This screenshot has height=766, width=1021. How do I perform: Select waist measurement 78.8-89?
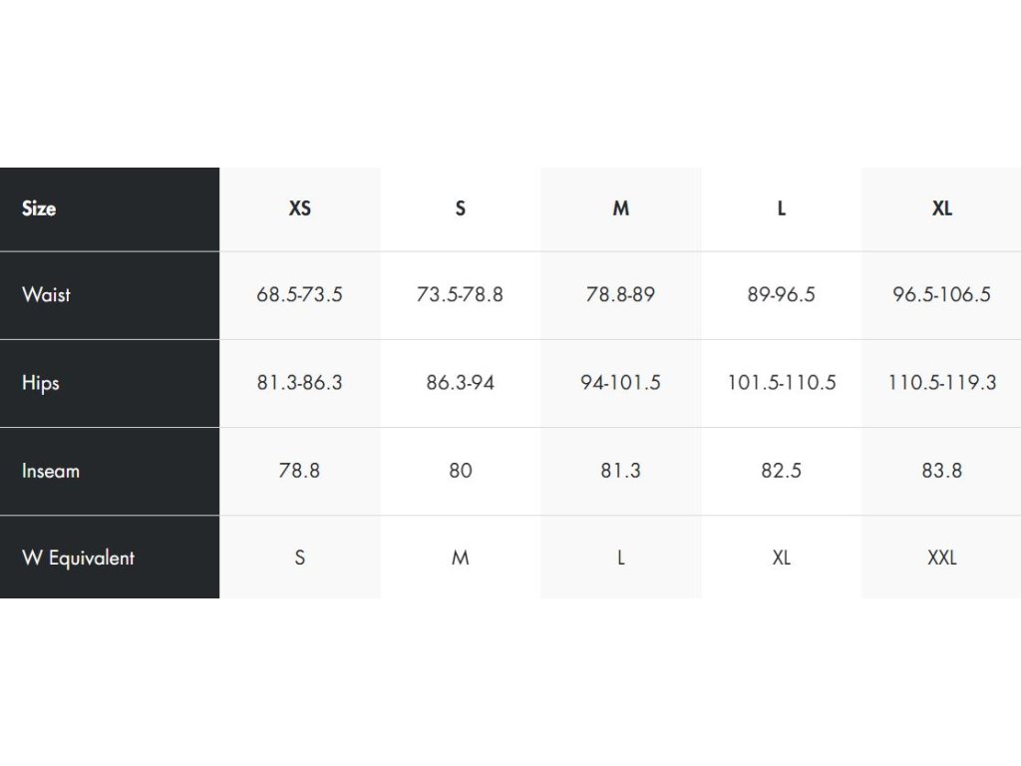point(620,295)
